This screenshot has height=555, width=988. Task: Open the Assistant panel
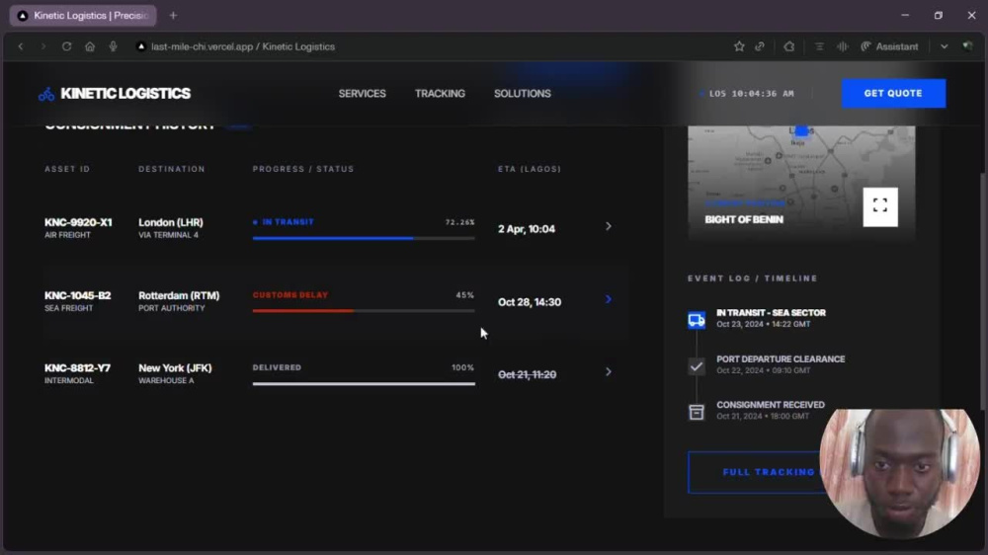click(x=890, y=46)
